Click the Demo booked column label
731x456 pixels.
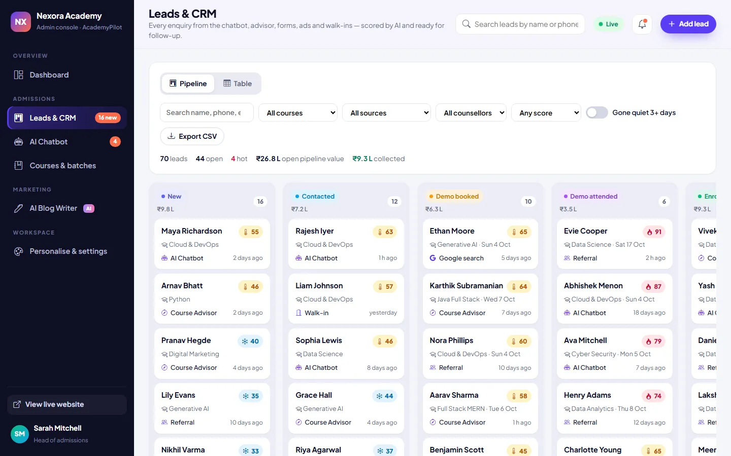pyautogui.click(x=454, y=197)
